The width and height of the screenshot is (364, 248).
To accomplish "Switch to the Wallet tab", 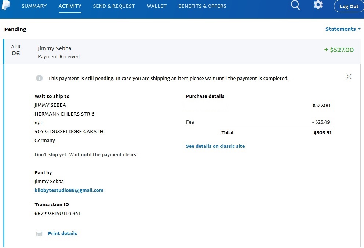I will pos(156,6).
